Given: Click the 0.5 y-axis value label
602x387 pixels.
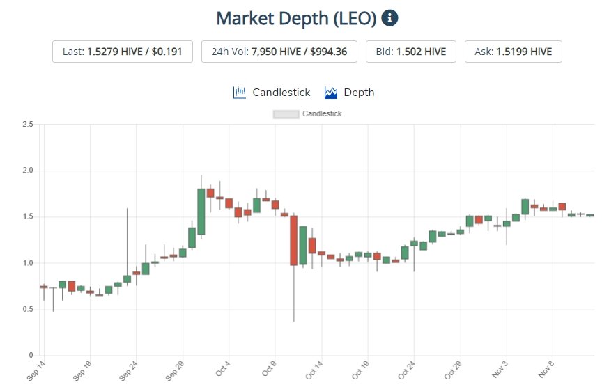Looking at the screenshot, I should click(x=27, y=310).
